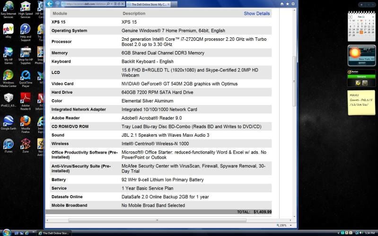Screen dimensions: 378x236
Task: Click the Show Details link
Action: coord(257,14)
